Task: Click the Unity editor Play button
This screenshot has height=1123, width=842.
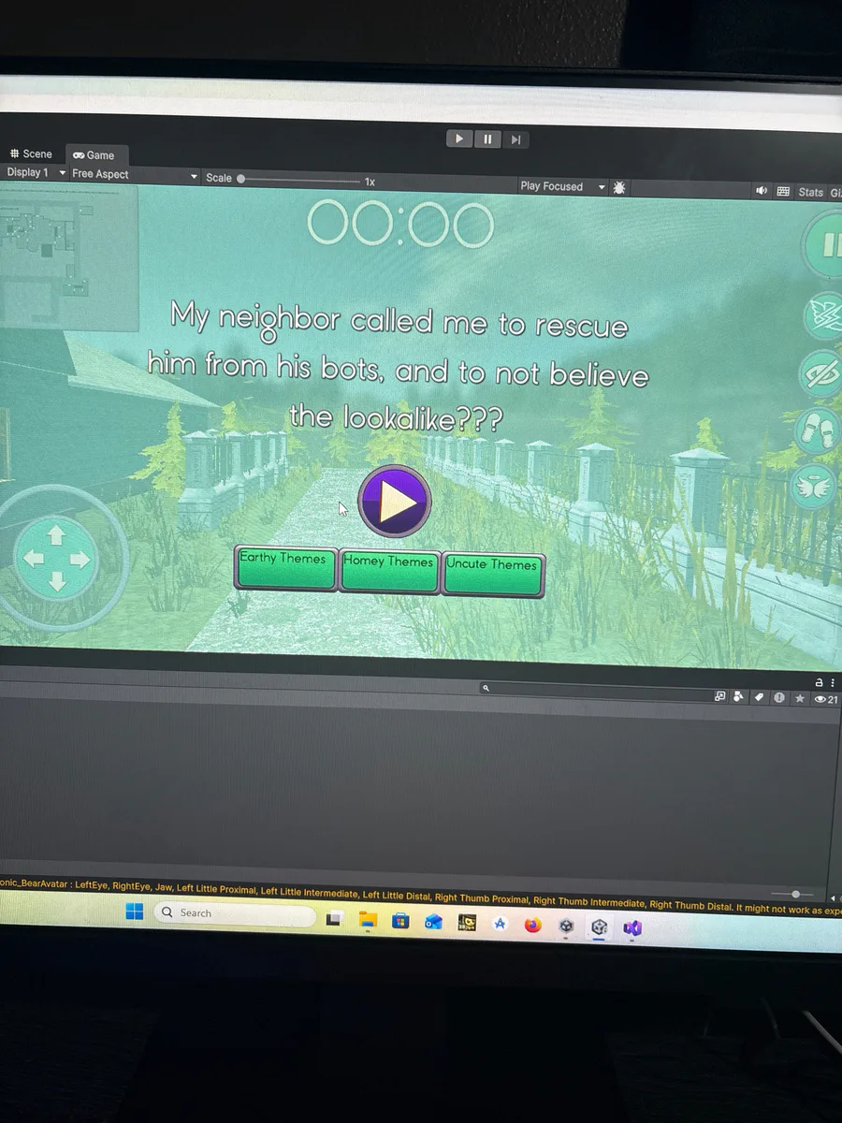Action: tap(458, 139)
